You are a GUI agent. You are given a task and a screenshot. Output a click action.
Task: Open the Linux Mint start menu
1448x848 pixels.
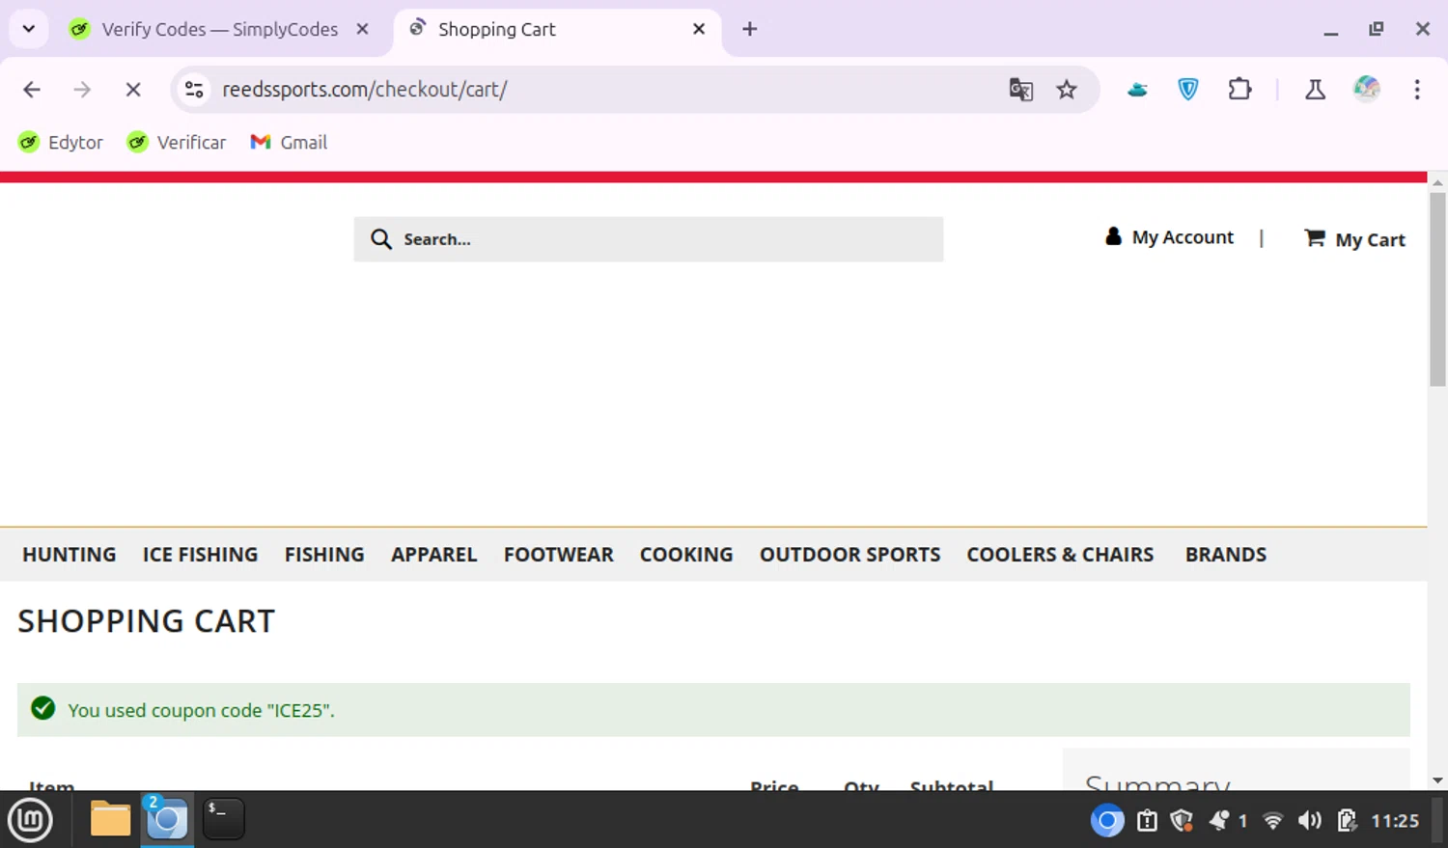click(31, 820)
